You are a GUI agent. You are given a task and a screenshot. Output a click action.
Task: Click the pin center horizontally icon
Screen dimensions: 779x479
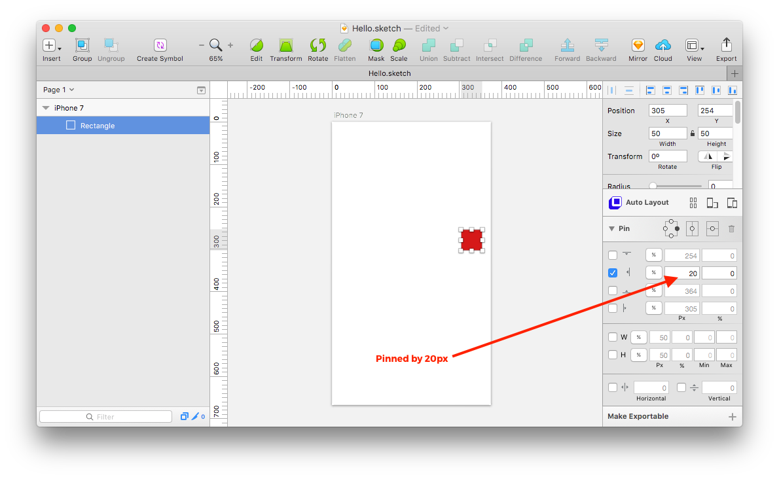(x=692, y=229)
